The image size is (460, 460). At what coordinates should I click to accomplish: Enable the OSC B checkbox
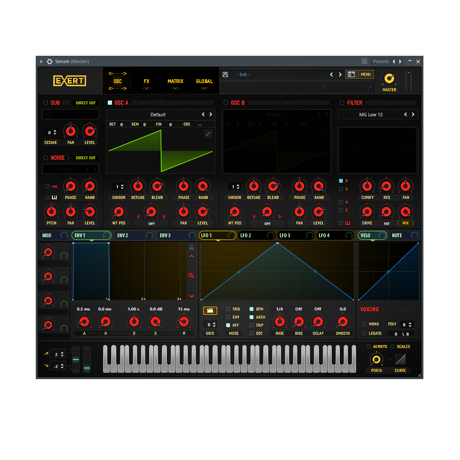point(226,103)
